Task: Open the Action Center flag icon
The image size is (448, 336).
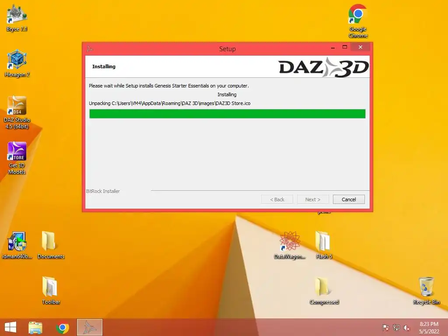Action: pyautogui.click(x=385, y=327)
